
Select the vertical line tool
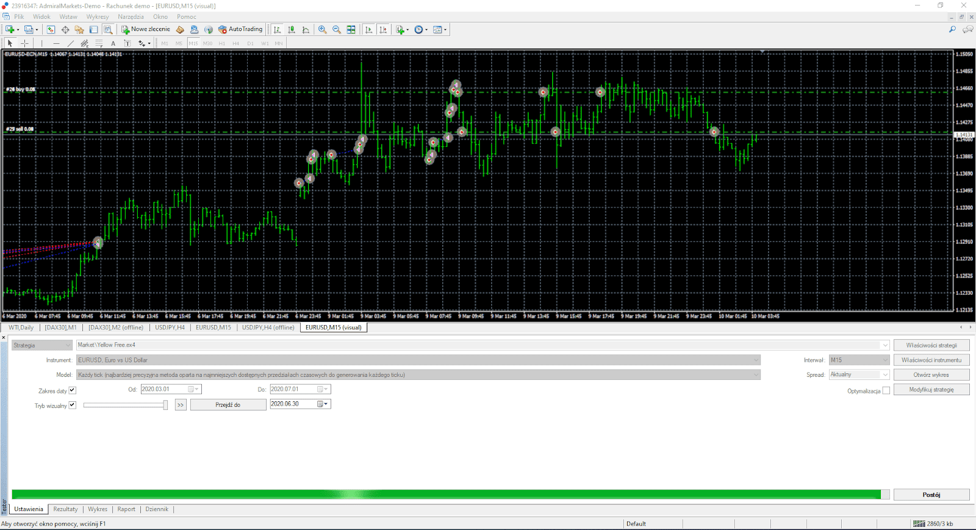(x=41, y=43)
